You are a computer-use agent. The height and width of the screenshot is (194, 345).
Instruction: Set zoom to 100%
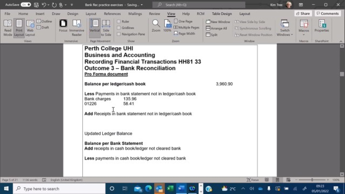tap(167, 26)
